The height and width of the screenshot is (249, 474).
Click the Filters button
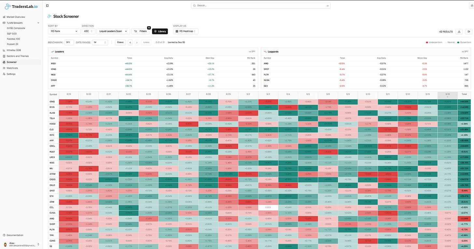click(x=140, y=31)
